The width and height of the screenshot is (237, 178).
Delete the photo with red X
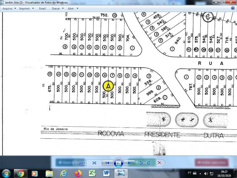click(159, 163)
